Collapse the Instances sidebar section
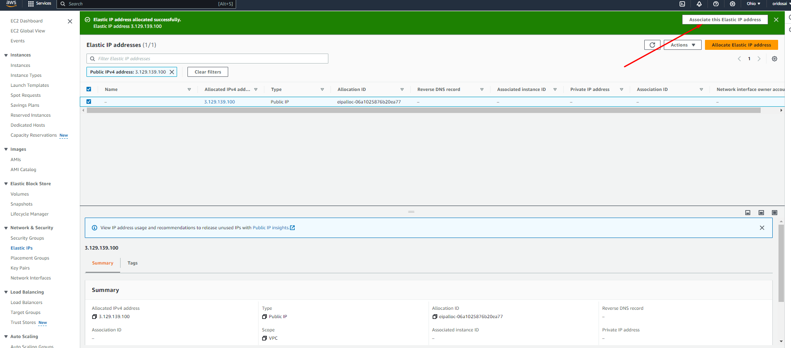 (6, 55)
